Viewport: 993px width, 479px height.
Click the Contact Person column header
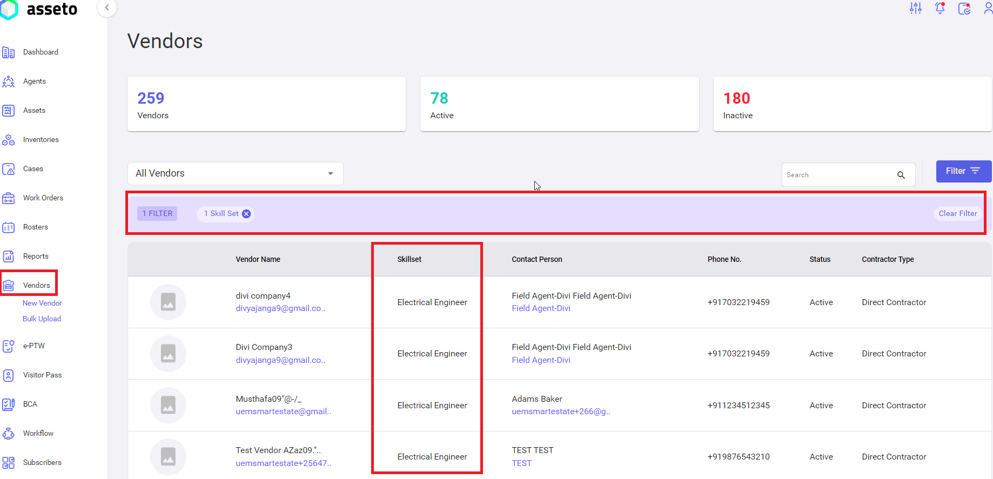tap(537, 260)
